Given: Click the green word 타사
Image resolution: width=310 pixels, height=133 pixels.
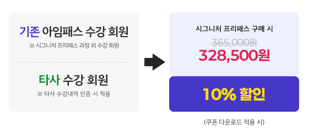Looking at the screenshot, I should (x=49, y=80).
